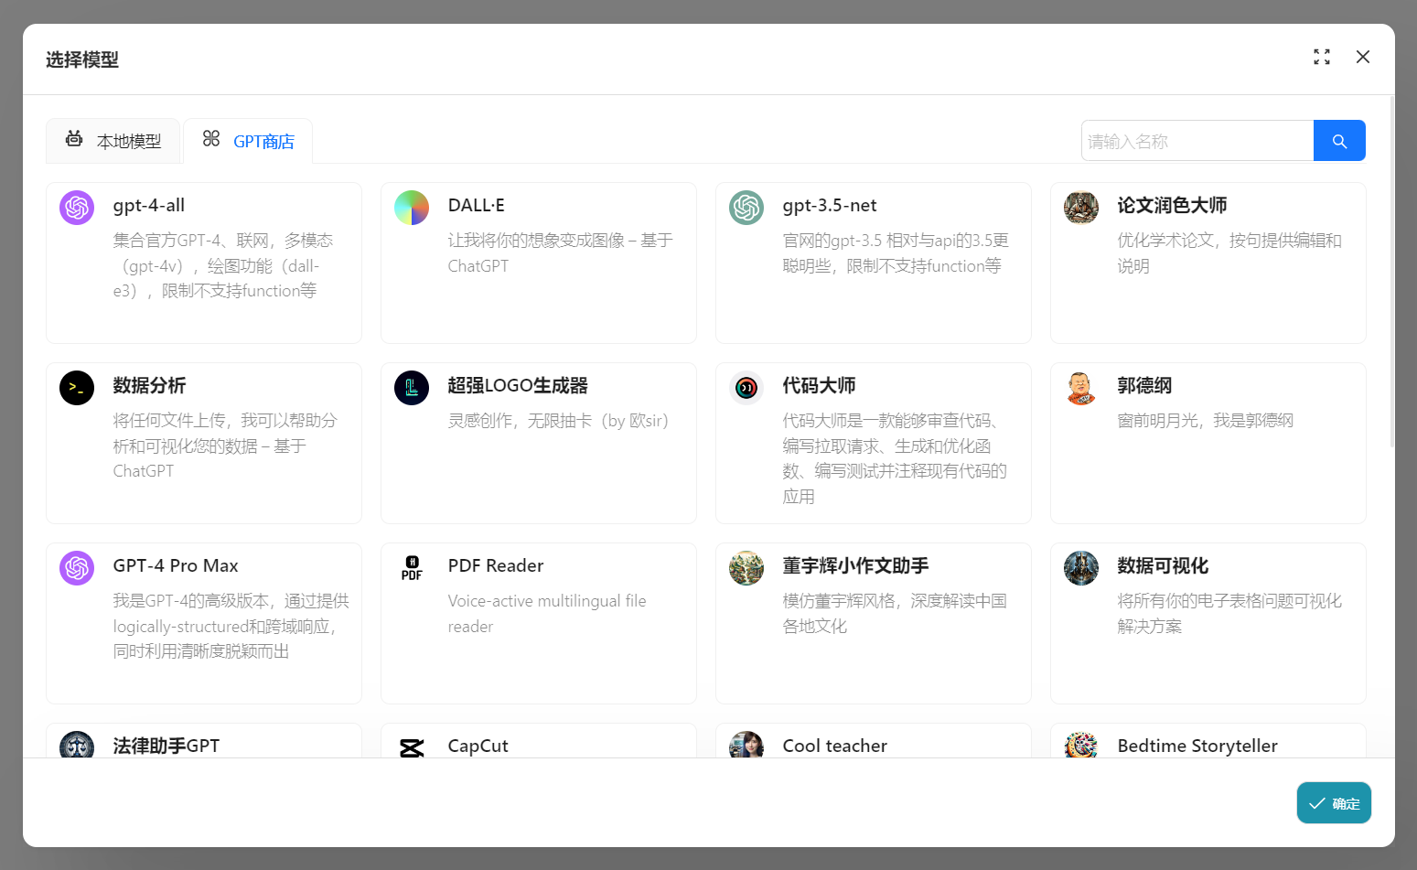Click the gpt-4-all purple avatar icon

pyautogui.click(x=77, y=208)
